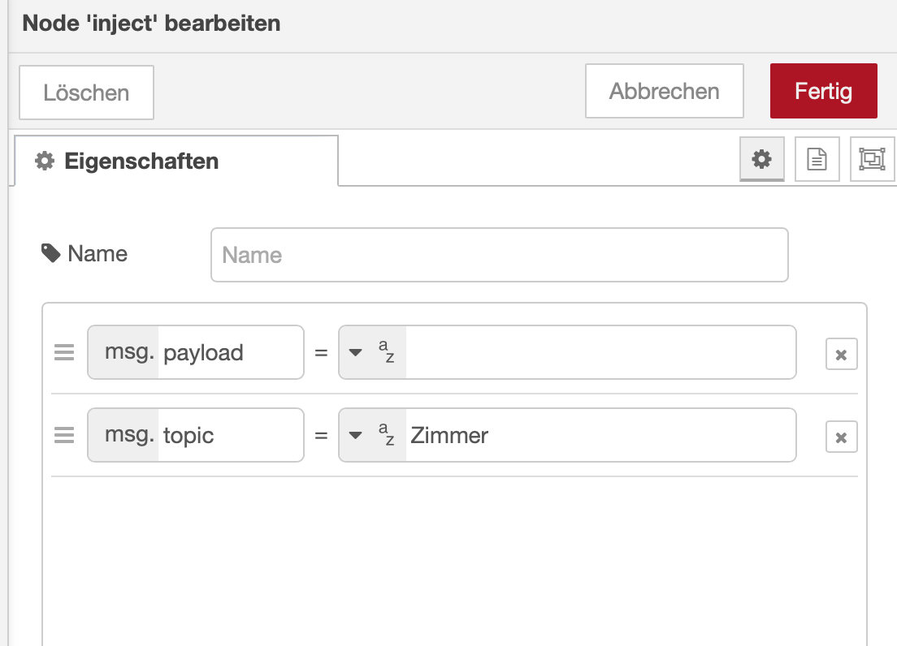The width and height of the screenshot is (897, 646).
Task: Click the msg.payload property name field
Action: pos(229,353)
